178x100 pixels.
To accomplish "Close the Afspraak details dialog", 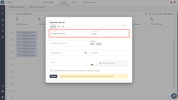I will (125, 26).
